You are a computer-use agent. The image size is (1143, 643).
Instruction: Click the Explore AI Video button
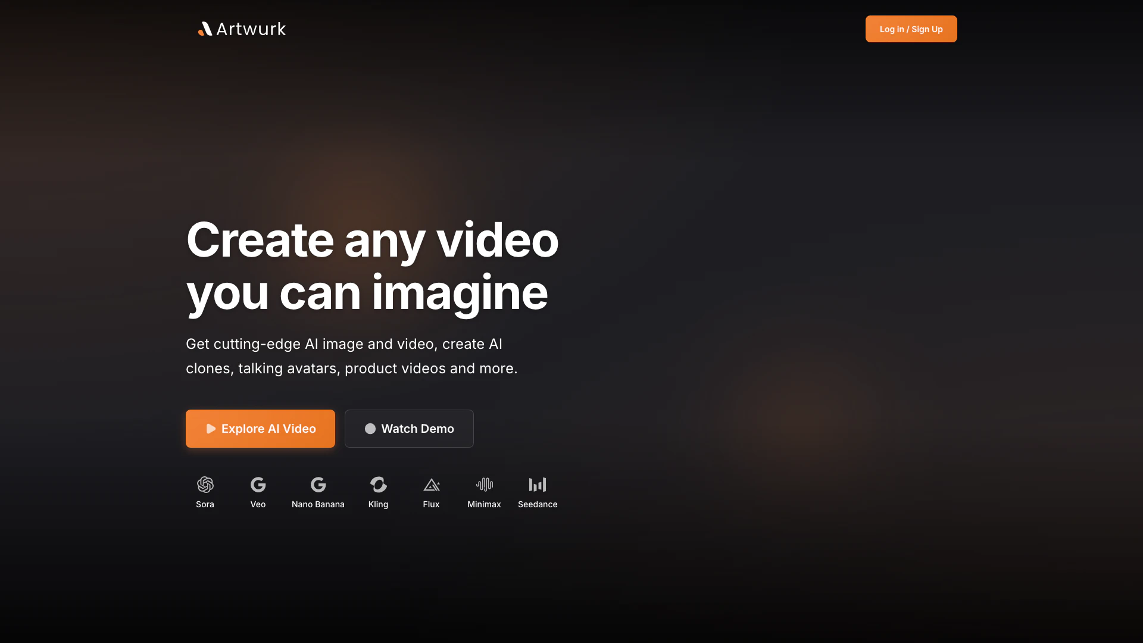pyautogui.click(x=260, y=429)
